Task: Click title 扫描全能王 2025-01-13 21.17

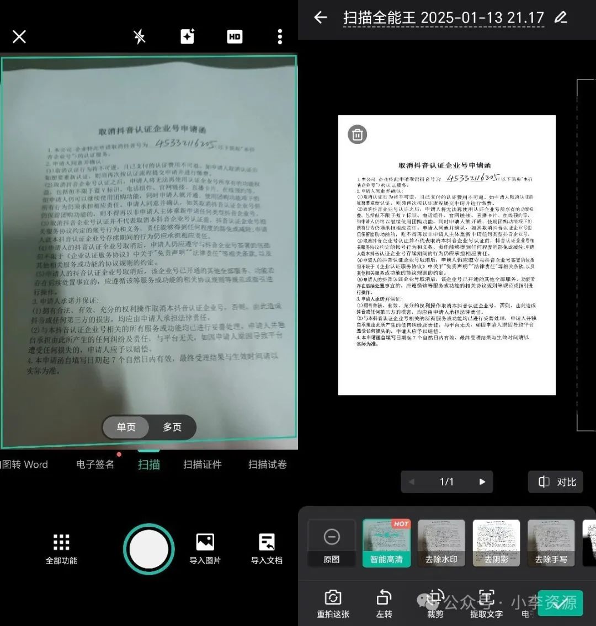Action: [443, 18]
